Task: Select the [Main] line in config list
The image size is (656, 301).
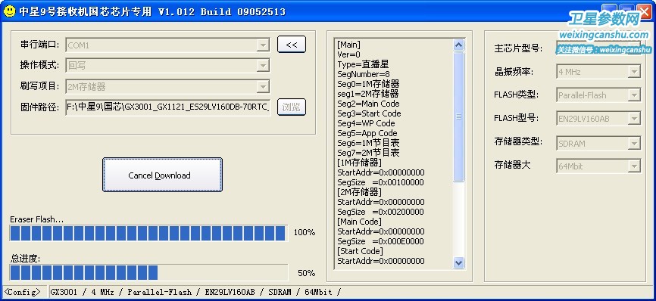Action: (348, 45)
